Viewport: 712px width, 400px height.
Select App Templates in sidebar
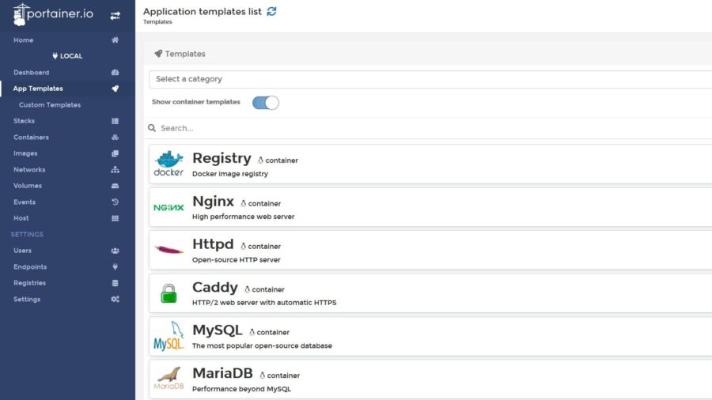point(38,89)
